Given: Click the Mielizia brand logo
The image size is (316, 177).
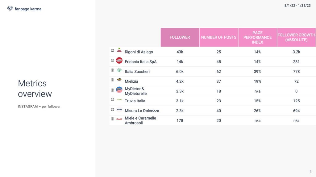Looking at the screenshot, I should [x=119, y=80].
